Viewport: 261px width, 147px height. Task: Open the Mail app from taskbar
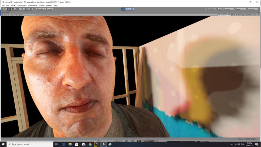(84, 144)
